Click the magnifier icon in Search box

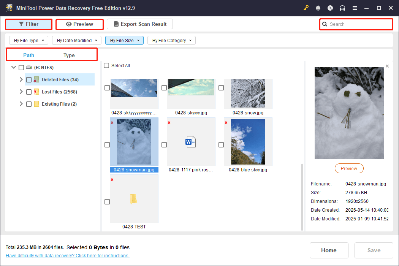(x=325, y=24)
